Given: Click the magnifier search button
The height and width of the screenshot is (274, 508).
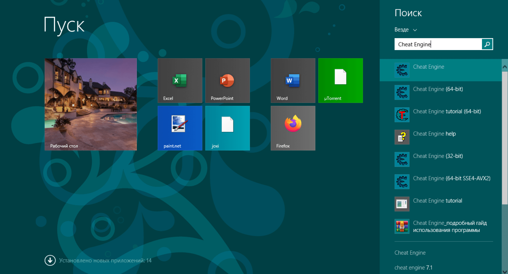Looking at the screenshot, I should tap(487, 44).
